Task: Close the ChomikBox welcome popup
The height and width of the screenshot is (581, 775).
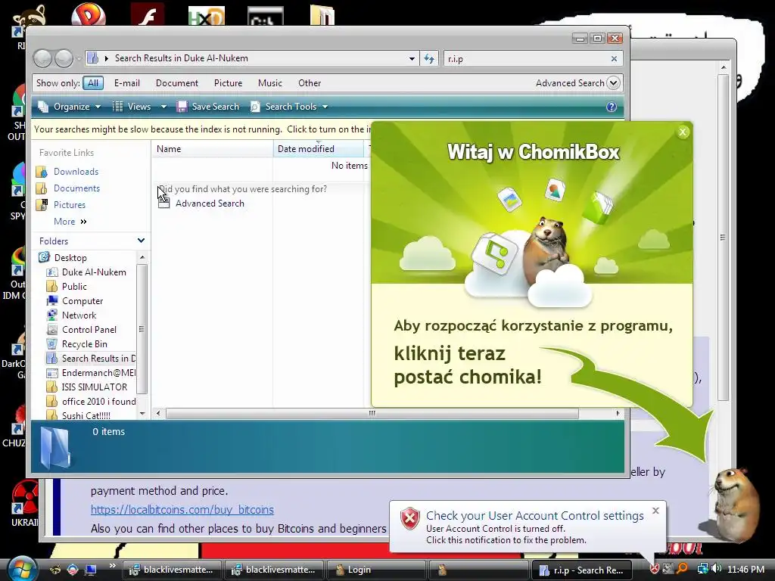Action: pos(683,132)
